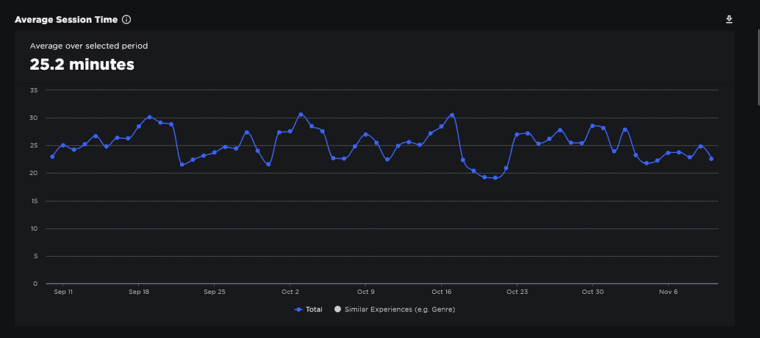
Task: Click the blue Total legend marker dot
Action: [x=299, y=309]
